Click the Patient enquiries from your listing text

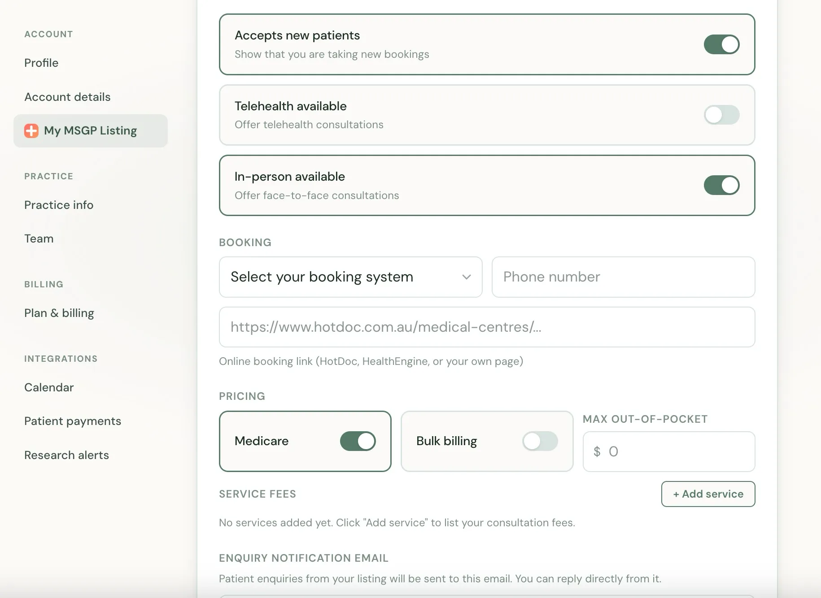pyautogui.click(x=440, y=579)
